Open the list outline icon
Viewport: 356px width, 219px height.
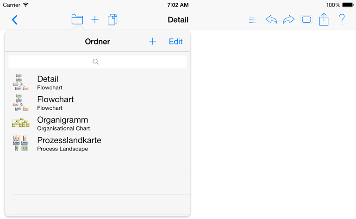[x=253, y=20]
